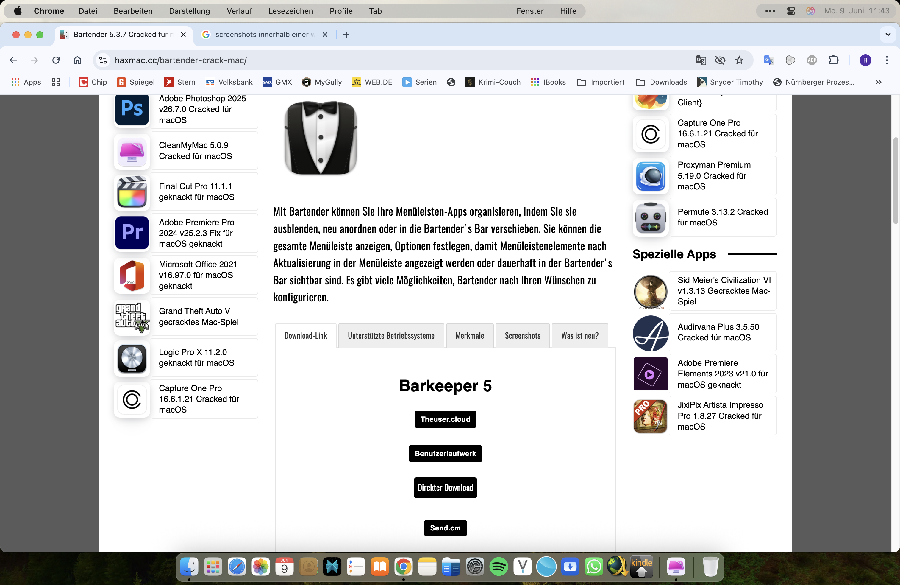900x585 pixels.
Task: Open Chrome three-dot menu
Action: pos(887,60)
